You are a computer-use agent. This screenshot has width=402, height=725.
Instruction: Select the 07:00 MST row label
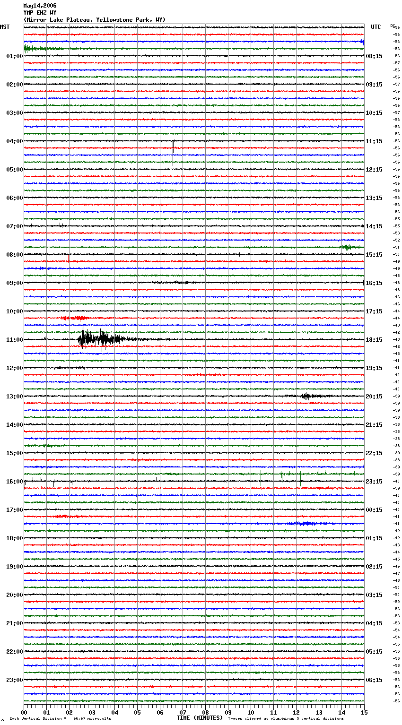coord(15,226)
